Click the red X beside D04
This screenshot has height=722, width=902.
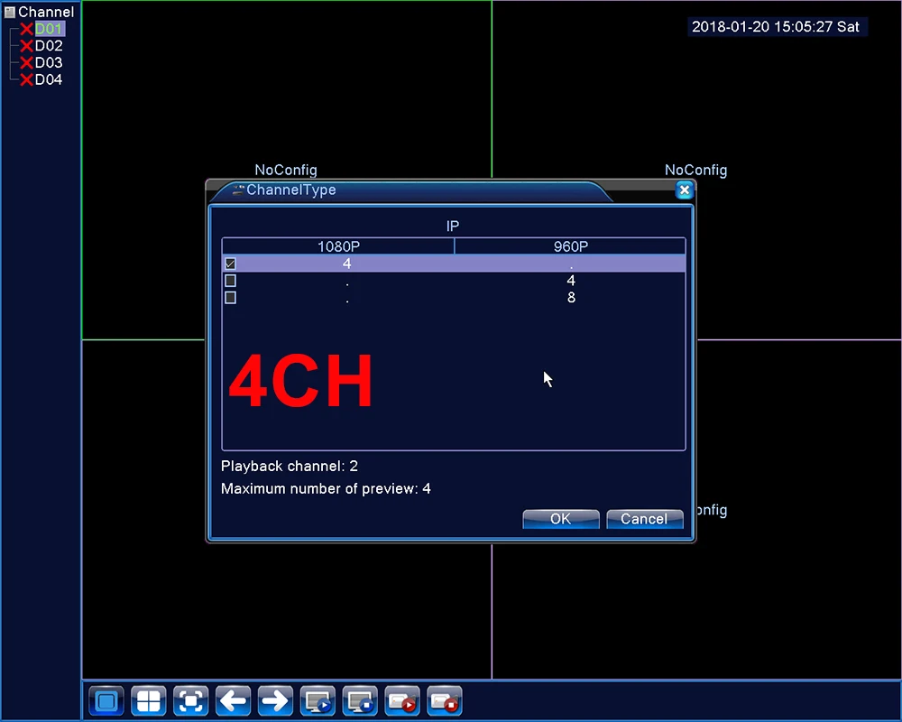point(26,79)
